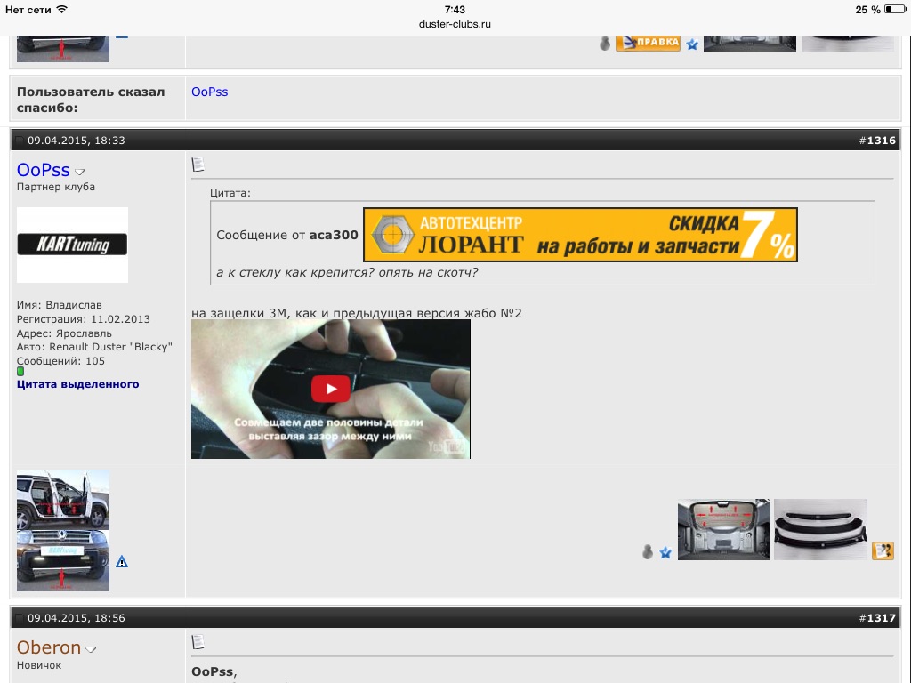Click the green online status indicator

tap(20, 371)
